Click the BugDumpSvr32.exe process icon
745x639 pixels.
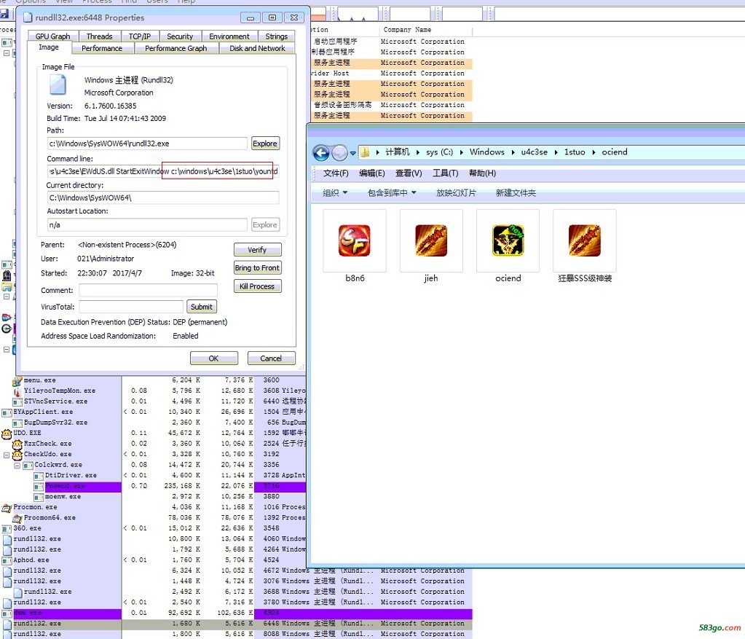pos(17,423)
